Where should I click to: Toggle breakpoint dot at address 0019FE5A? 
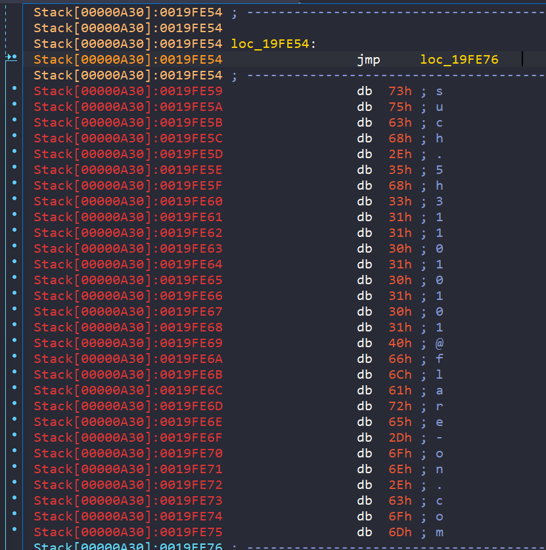tap(14, 104)
